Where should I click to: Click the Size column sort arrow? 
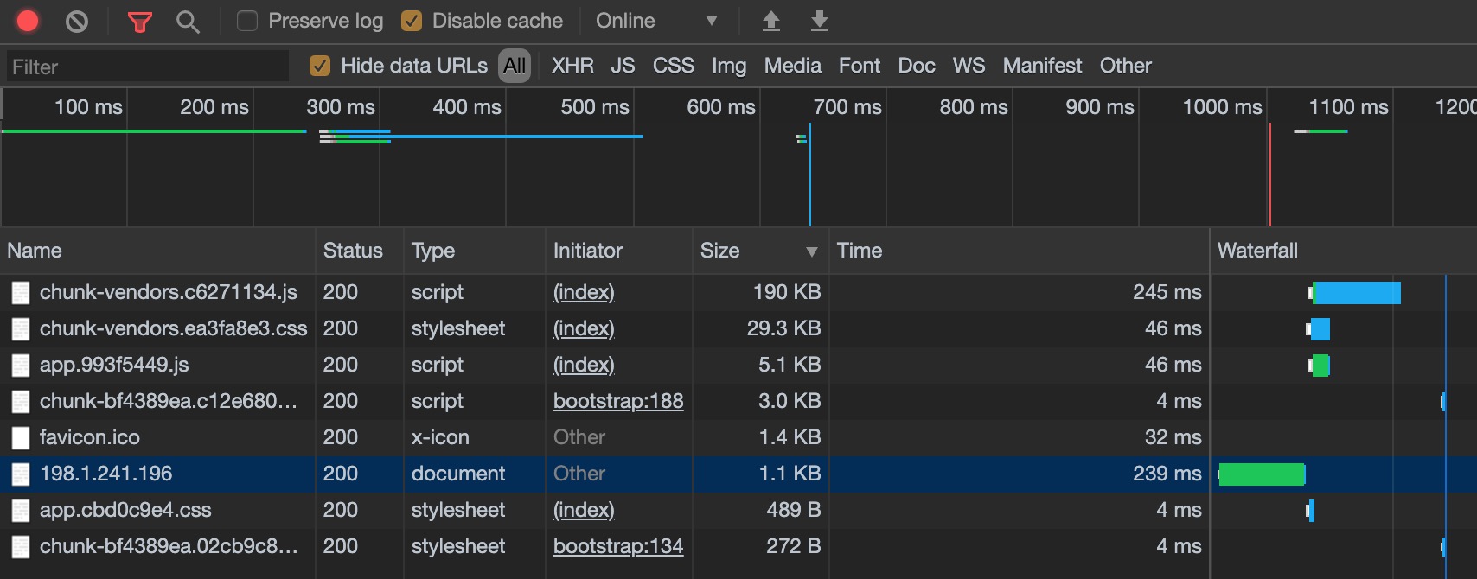[811, 251]
